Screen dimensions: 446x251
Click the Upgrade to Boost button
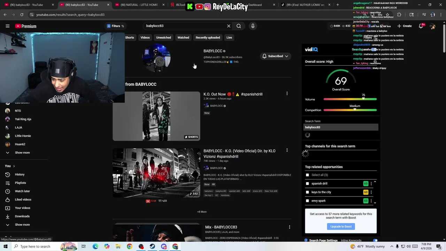(x=341, y=226)
